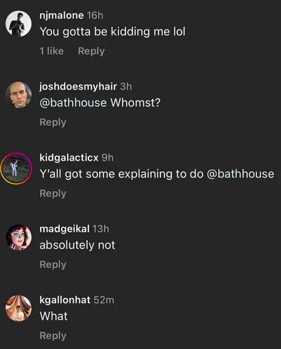This screenshot has width=281, height=349.
Task: Select the 'absolutely not' comment text
Action: [x=77, y=245]
